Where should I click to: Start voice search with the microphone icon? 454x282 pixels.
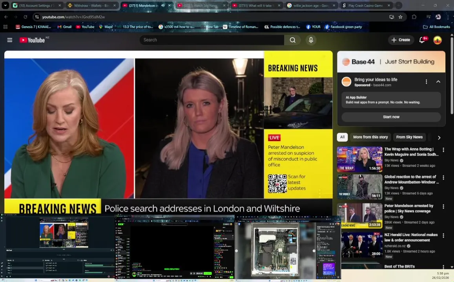click(x=311, y=40)
